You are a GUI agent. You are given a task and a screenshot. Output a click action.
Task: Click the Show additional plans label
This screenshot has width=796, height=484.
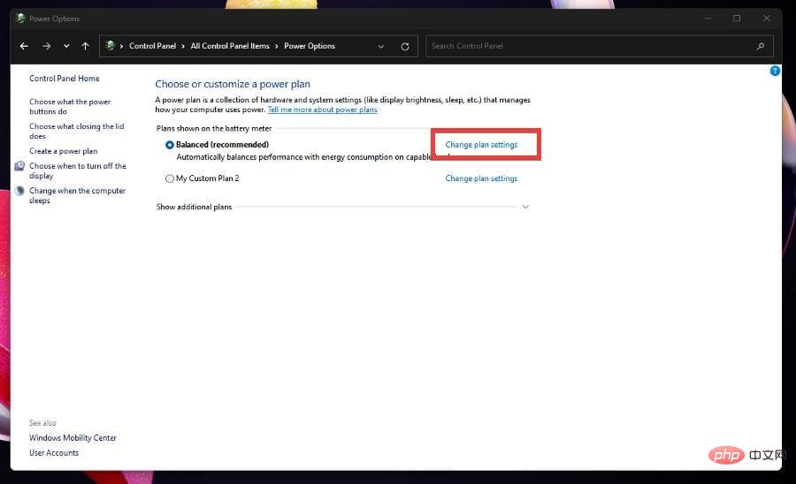point(194,207)
